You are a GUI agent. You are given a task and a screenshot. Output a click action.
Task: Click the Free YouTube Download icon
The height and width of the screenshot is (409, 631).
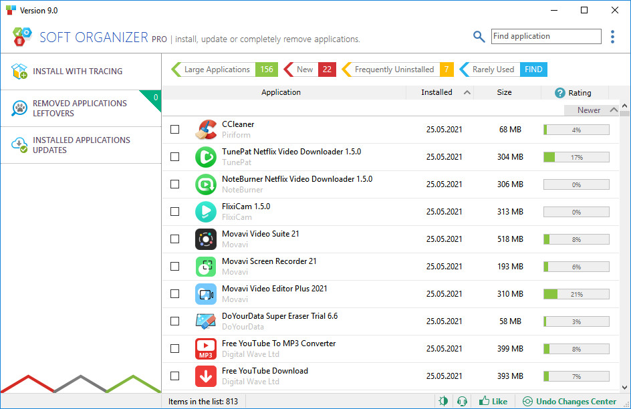point(206,376)
